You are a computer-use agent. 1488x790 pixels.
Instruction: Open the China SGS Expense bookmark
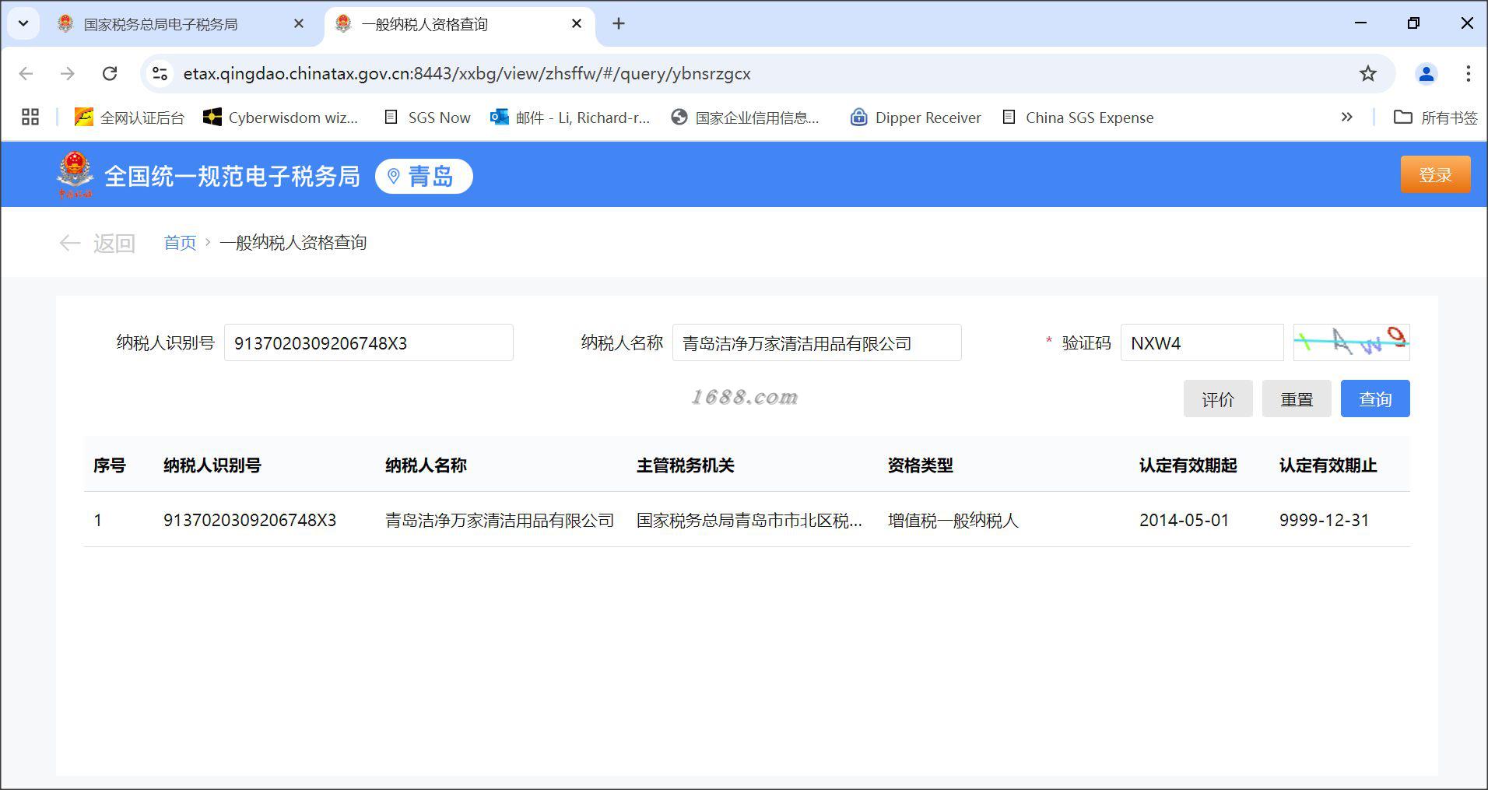(x=1078, y=118)
